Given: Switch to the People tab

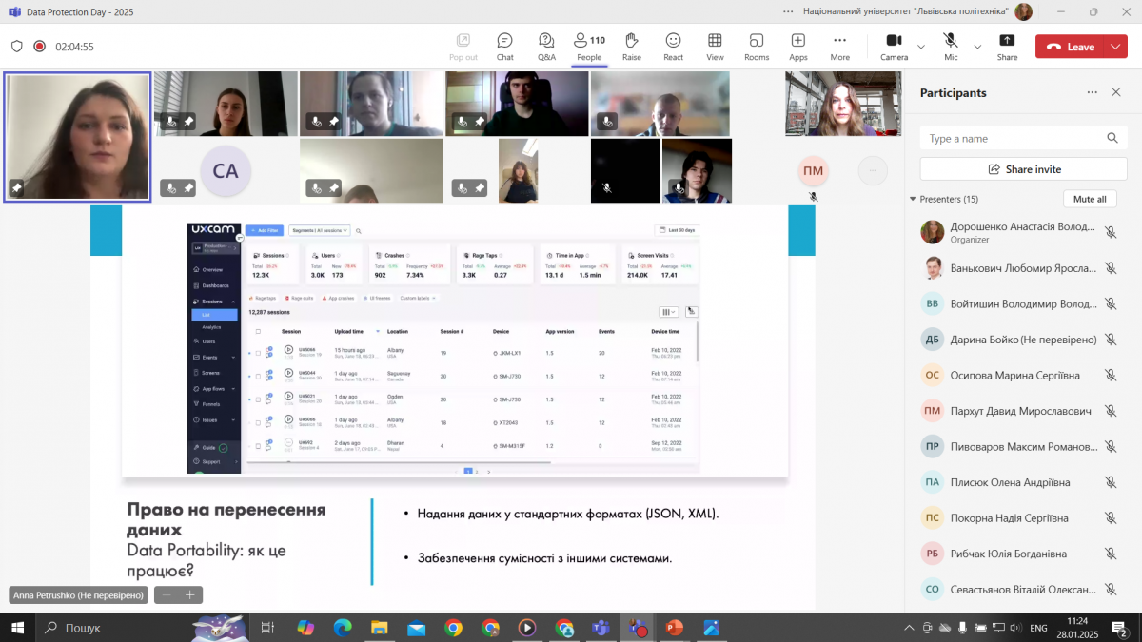Looking at the screenshot, I should 589,46.
